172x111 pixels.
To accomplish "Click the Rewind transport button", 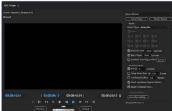I will [x=46, y=102].
